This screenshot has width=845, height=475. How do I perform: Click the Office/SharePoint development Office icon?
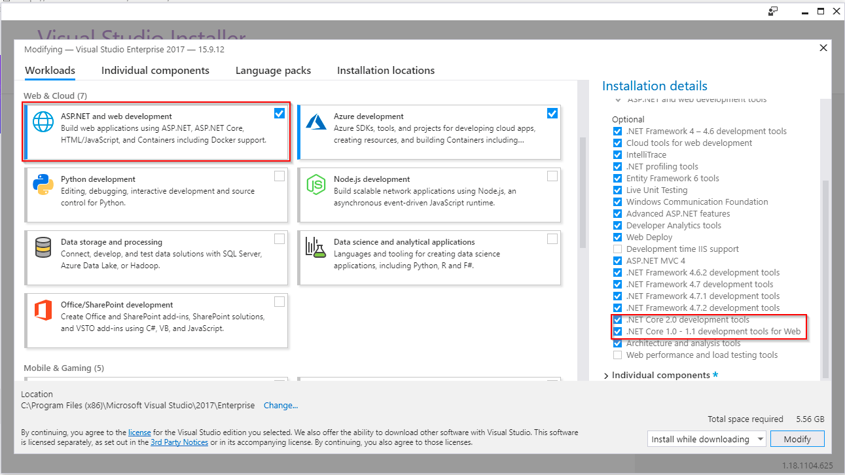43,310
